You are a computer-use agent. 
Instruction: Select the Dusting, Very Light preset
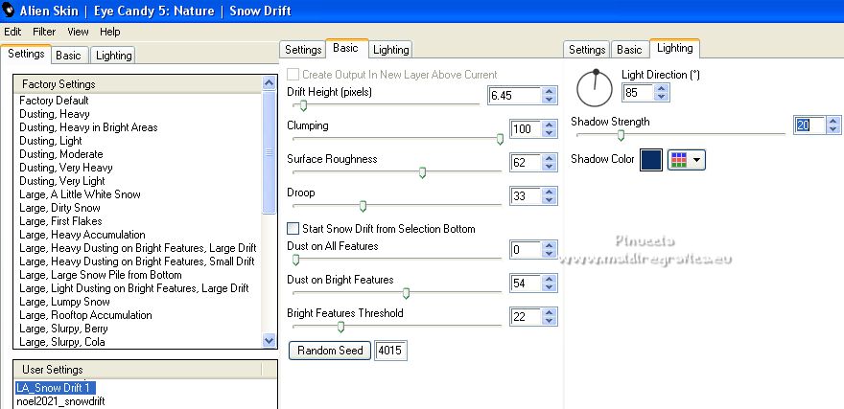click(x=62, y=181)
